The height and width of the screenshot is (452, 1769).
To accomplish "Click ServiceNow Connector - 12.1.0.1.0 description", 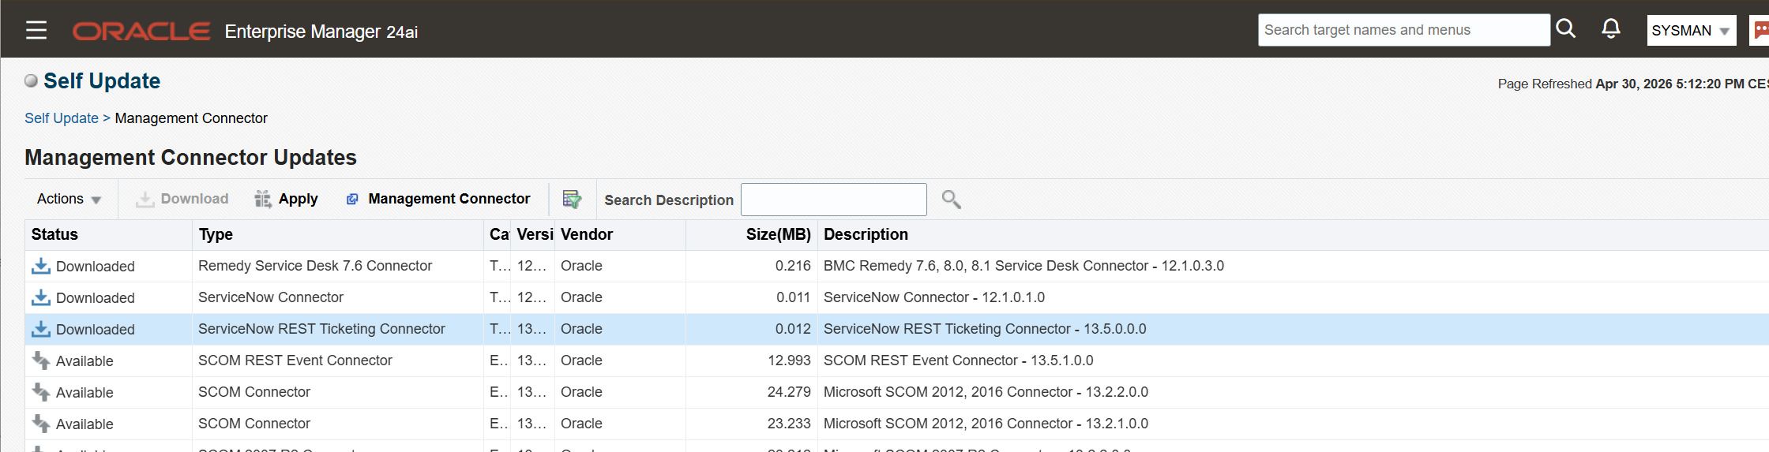I will click(934, 297).
